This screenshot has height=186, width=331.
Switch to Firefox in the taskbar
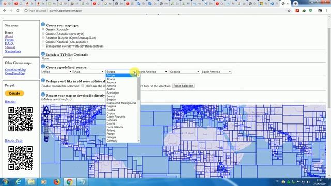point(56,182)
